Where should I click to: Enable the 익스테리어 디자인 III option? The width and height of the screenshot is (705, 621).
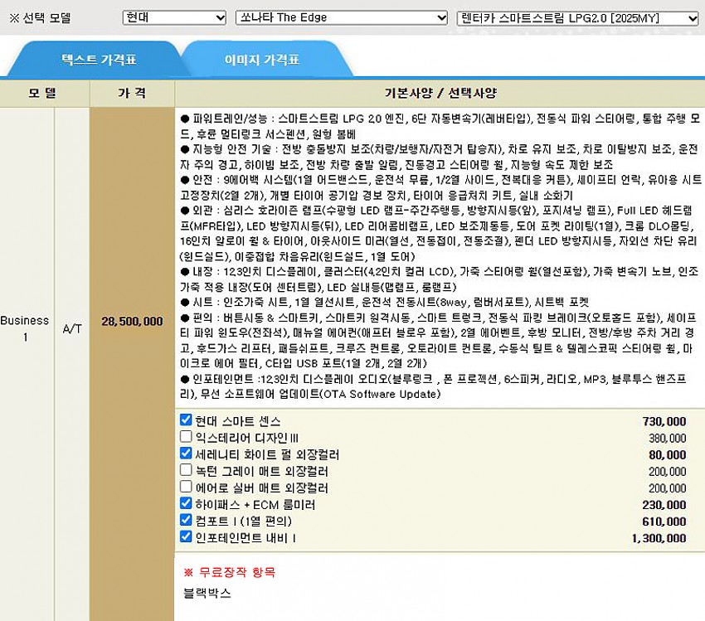coord(186,437)
